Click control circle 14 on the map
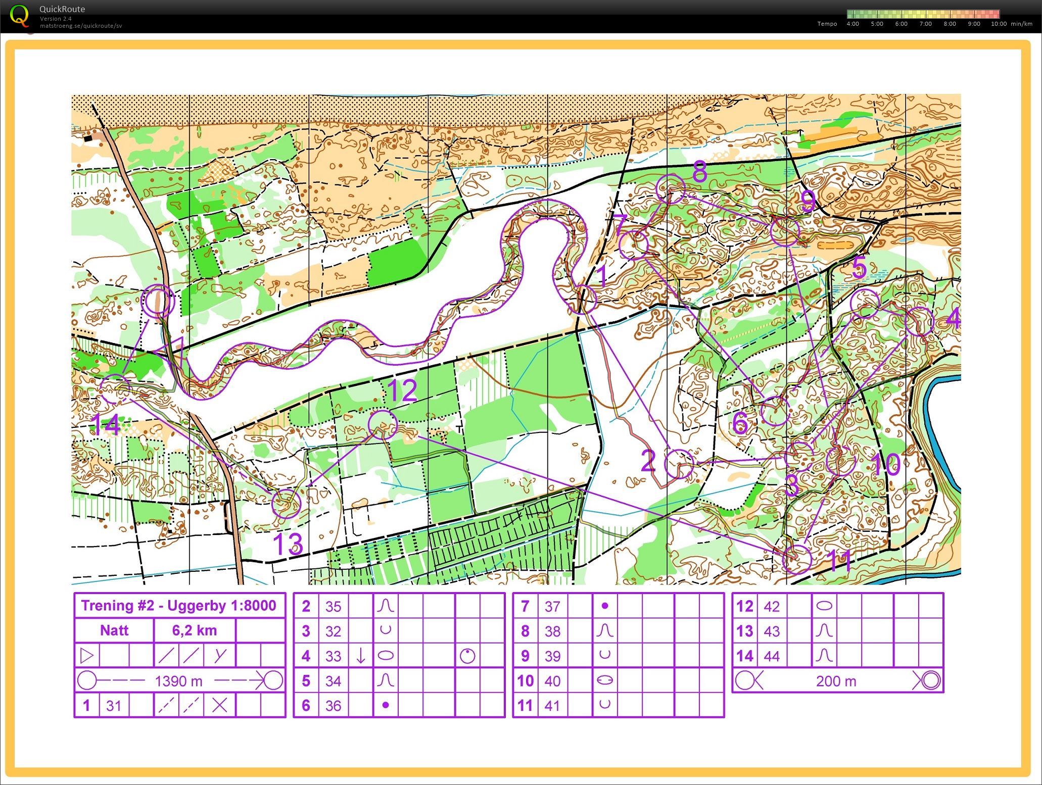Viewport: 1042px width, 785px height. tap(115, 388)
